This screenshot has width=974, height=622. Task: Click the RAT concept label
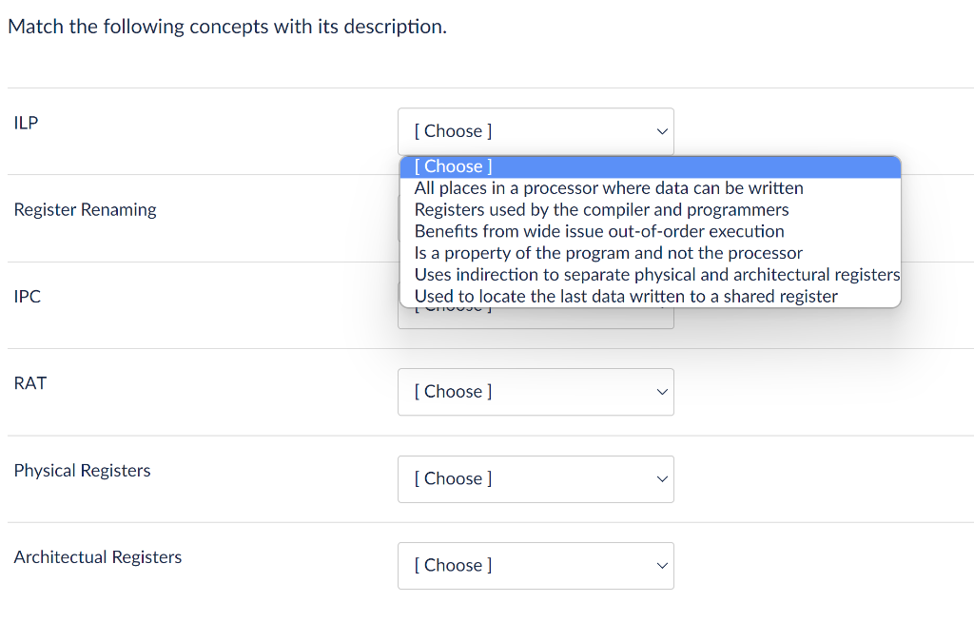(x=30, y=383)
